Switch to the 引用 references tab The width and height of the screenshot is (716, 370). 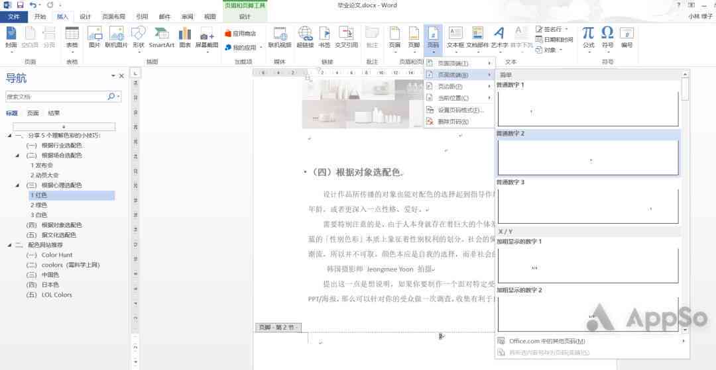142,17
